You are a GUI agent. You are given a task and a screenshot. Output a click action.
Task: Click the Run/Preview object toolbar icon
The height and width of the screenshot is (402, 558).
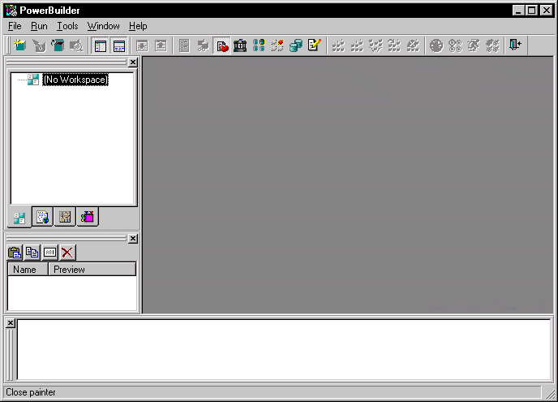(x=76, y=45)
